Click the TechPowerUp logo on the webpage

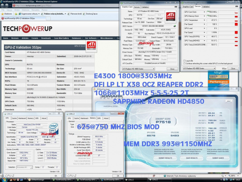(x=28, y=29)
